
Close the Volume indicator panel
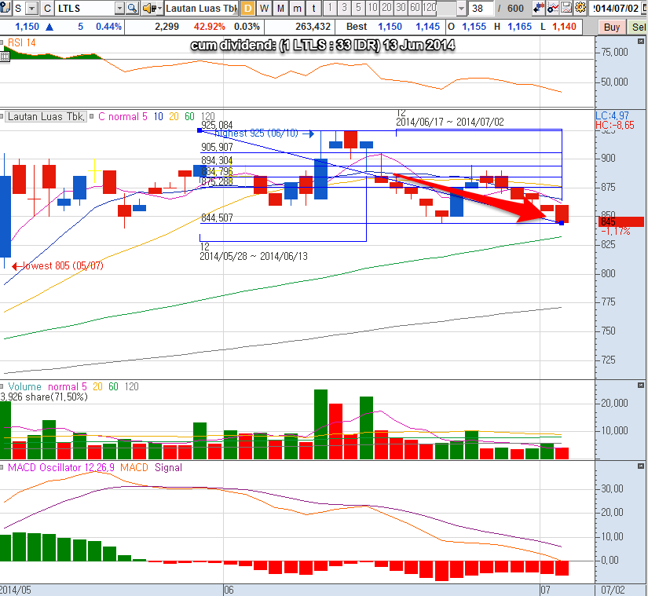[x=641, y=386]
